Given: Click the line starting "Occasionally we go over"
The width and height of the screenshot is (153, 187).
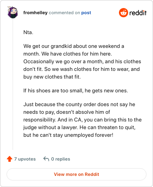Looking at the screenshot, I should 82,62.
